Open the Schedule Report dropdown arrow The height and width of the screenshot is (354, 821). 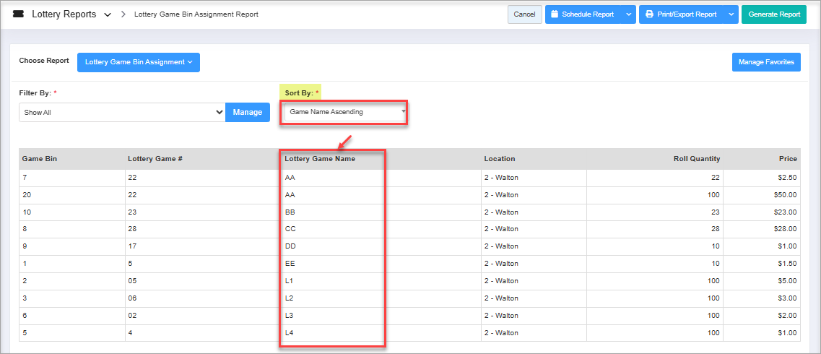click(x=628, y=14)
